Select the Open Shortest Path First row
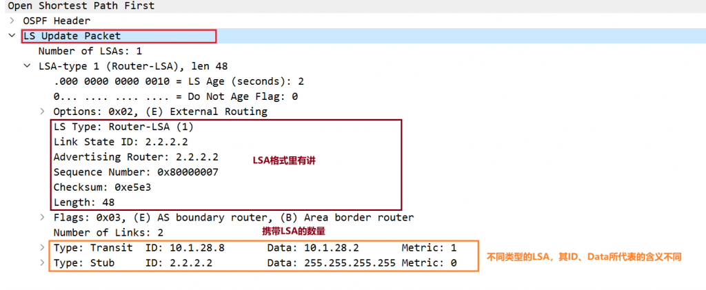Viewport: 706px width, 290px height. point(81,6)
